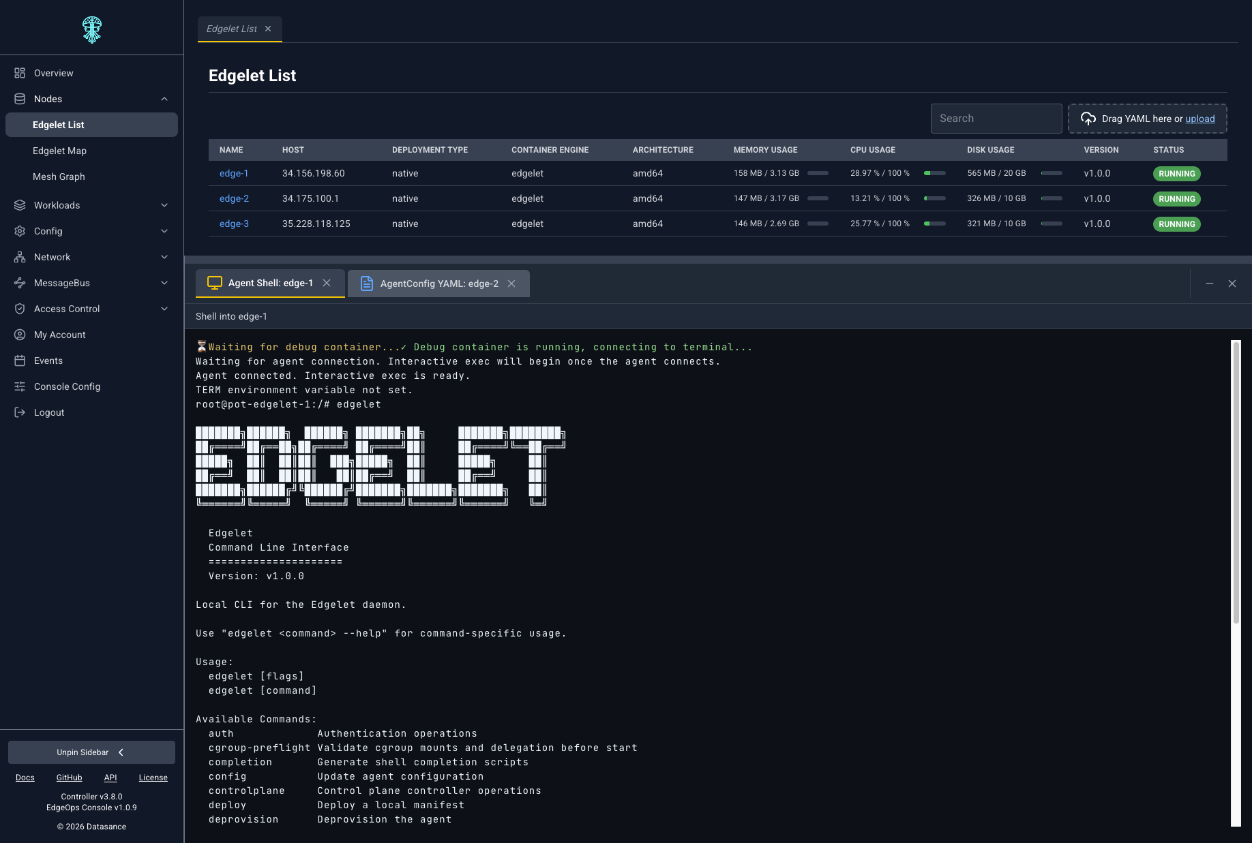This screenshot has width=1252, height=843.
Task: Click the Overview grid icon
Action: [x=20, y=73]
